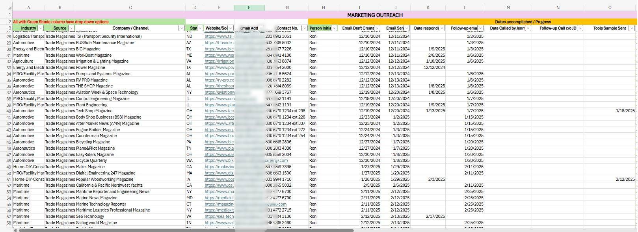The image size is (638, 232).
Task: Select row 28 header
Action: [x=6, y=36]
